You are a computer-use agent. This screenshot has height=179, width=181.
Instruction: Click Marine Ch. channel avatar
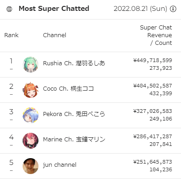[x=30, y=140]
